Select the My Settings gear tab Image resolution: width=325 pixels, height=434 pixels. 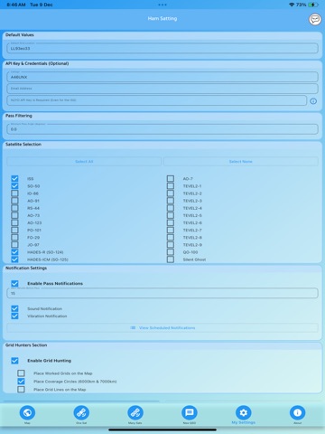[x=244, y=412]
